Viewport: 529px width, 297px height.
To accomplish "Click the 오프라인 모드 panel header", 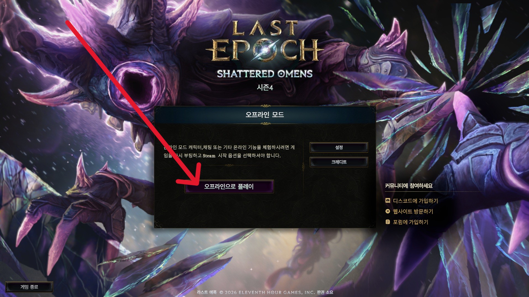I will click(x=265, y=115).
